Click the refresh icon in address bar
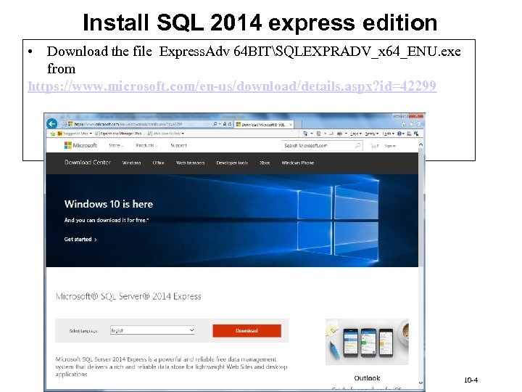This screenshot has height=392, width=522. (230, 124)
